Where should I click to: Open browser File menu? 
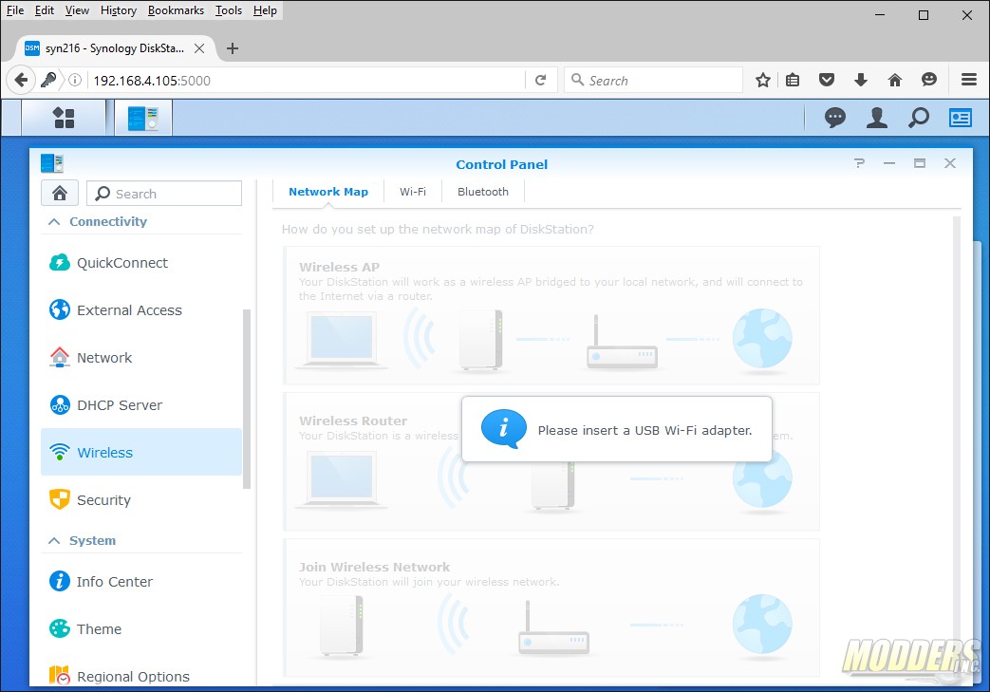(x=15, y=10)
